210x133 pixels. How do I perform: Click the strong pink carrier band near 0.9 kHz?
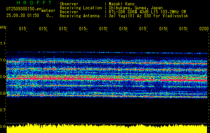coord(107,79)
